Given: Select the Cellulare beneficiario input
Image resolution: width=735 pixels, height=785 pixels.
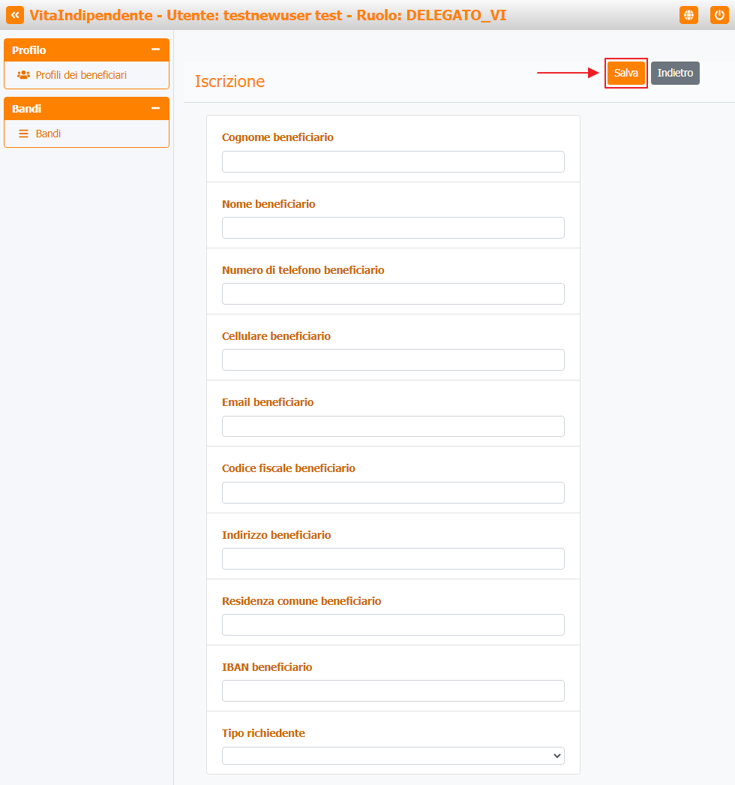Looking at the screenshot, I should click(393, 360).
